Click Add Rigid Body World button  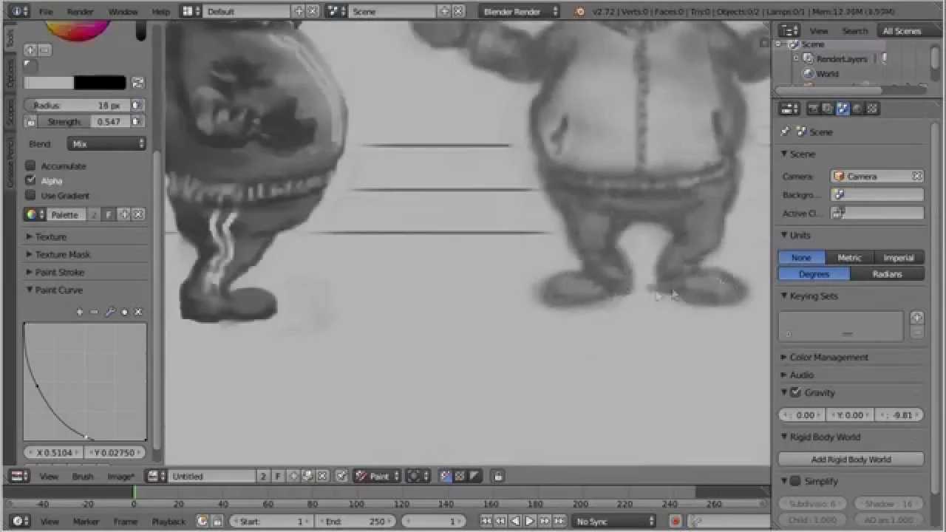tap(851, 460)
